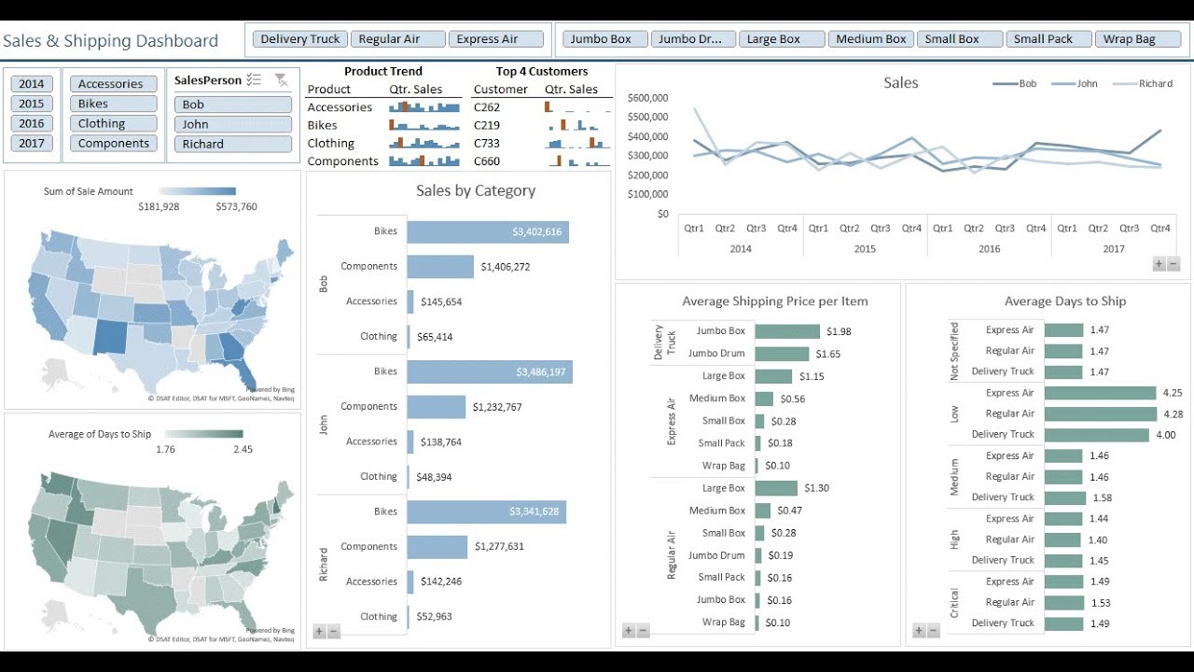Click the Powered by Bing link on the sales map

tap(271, 391)
